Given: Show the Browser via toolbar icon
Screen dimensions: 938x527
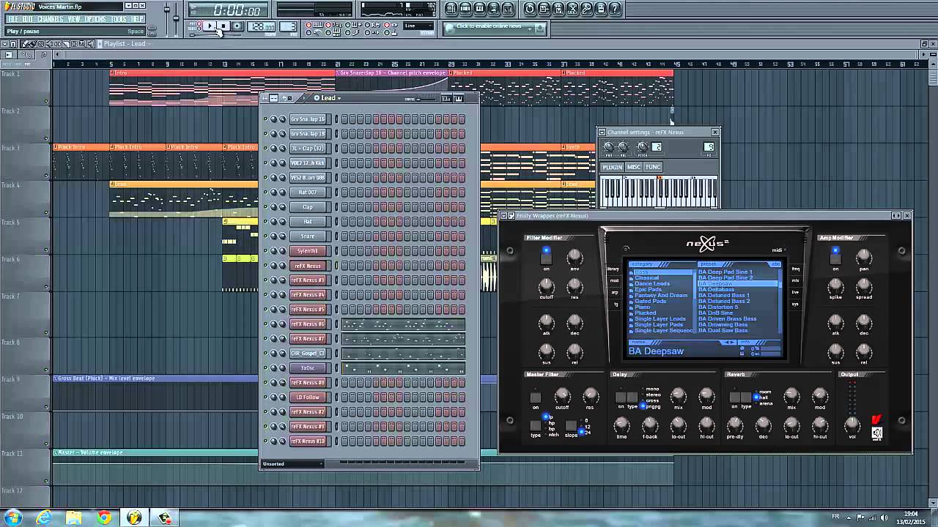Looking at the screenshot, I should click(493, 9).
